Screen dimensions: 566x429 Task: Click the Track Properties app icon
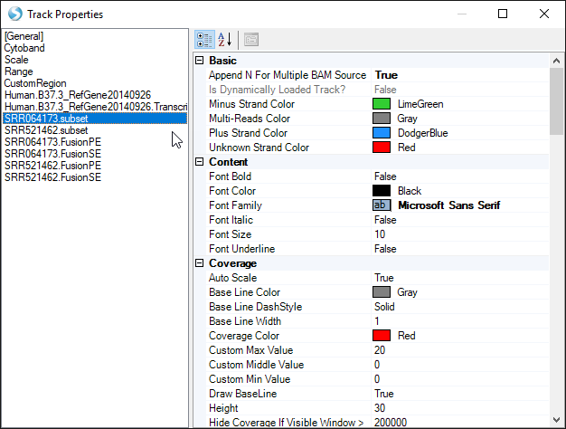[x=15, y=14]
